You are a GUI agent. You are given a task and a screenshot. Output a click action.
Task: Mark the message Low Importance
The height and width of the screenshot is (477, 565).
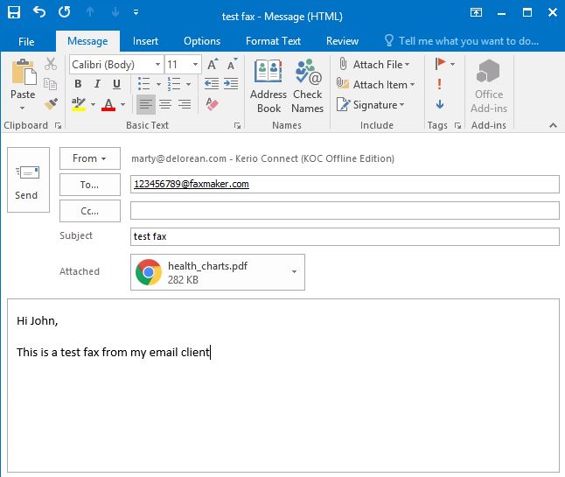pos(440,104)
